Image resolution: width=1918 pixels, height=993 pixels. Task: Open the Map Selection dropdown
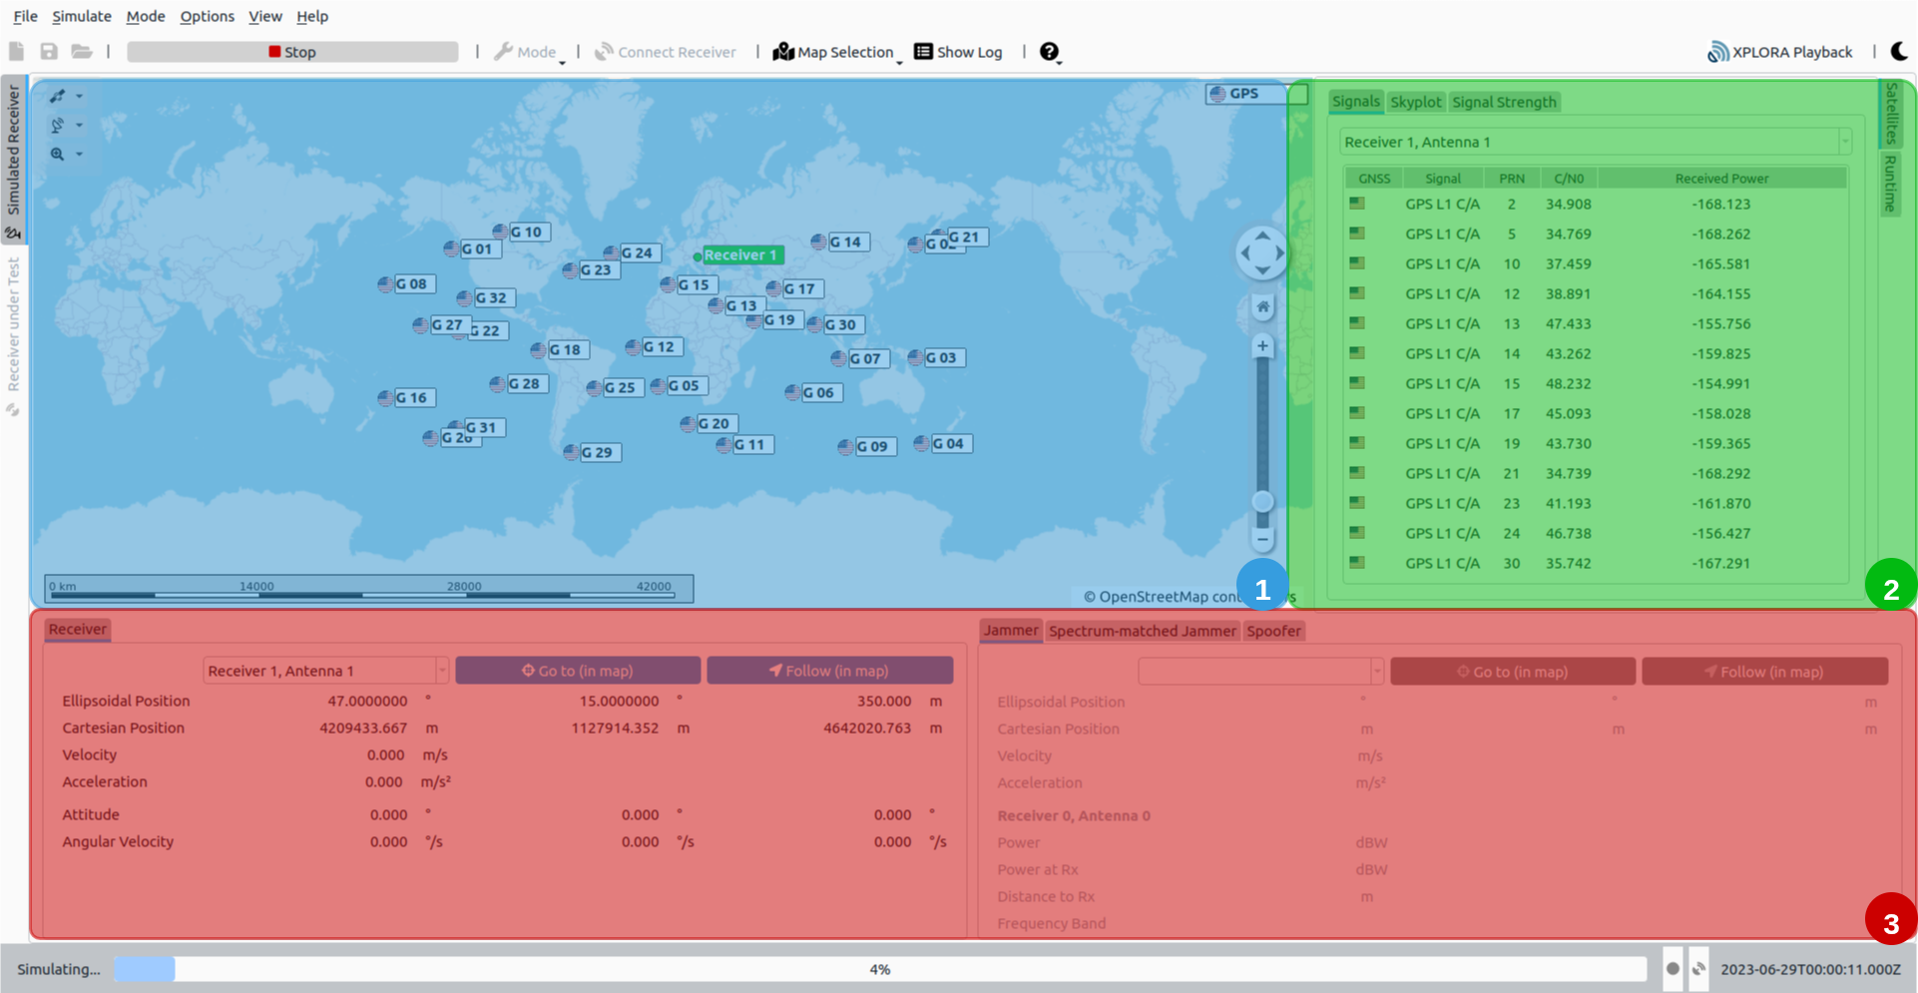tap(836, 52)
